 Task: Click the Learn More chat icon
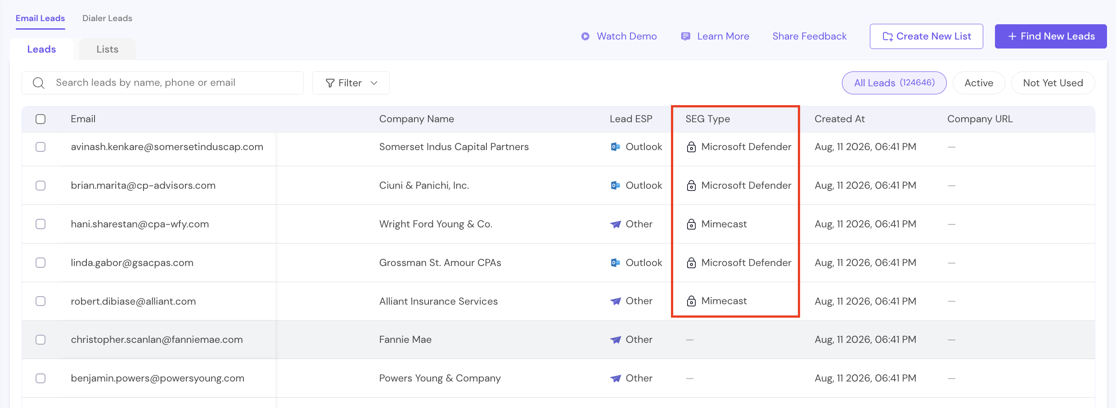coord(685,36)
